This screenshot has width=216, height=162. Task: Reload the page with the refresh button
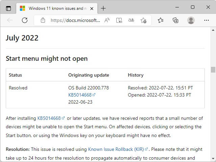click(25, 20)
